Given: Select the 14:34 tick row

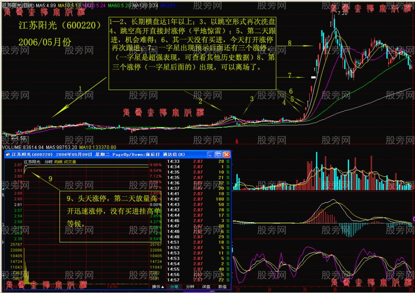Looking at the screenshot, I should (x=198, y=167).
